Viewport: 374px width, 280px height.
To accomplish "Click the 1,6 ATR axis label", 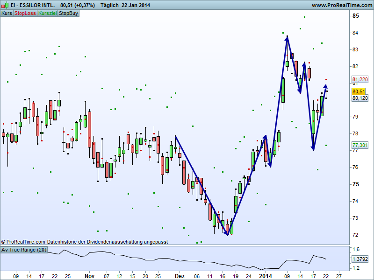I will 356,250.
